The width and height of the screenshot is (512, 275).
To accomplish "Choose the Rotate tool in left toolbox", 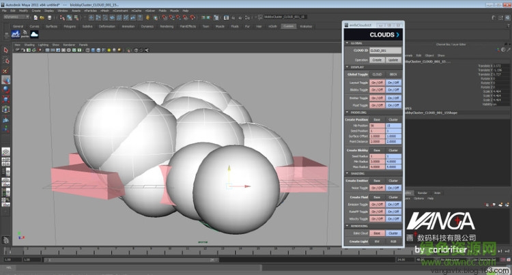I will [5, 89].
